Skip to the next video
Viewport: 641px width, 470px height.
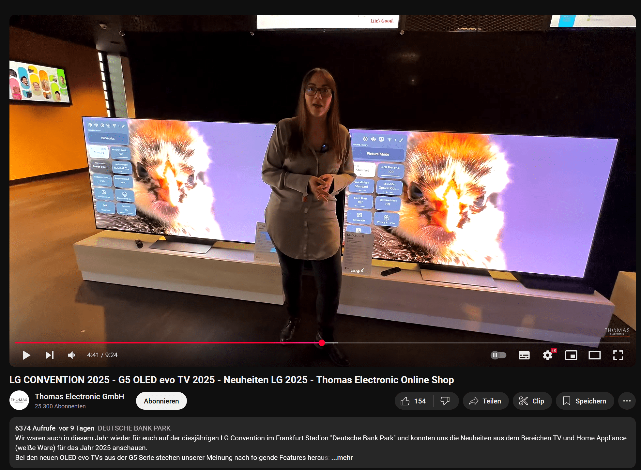[50, 355]
